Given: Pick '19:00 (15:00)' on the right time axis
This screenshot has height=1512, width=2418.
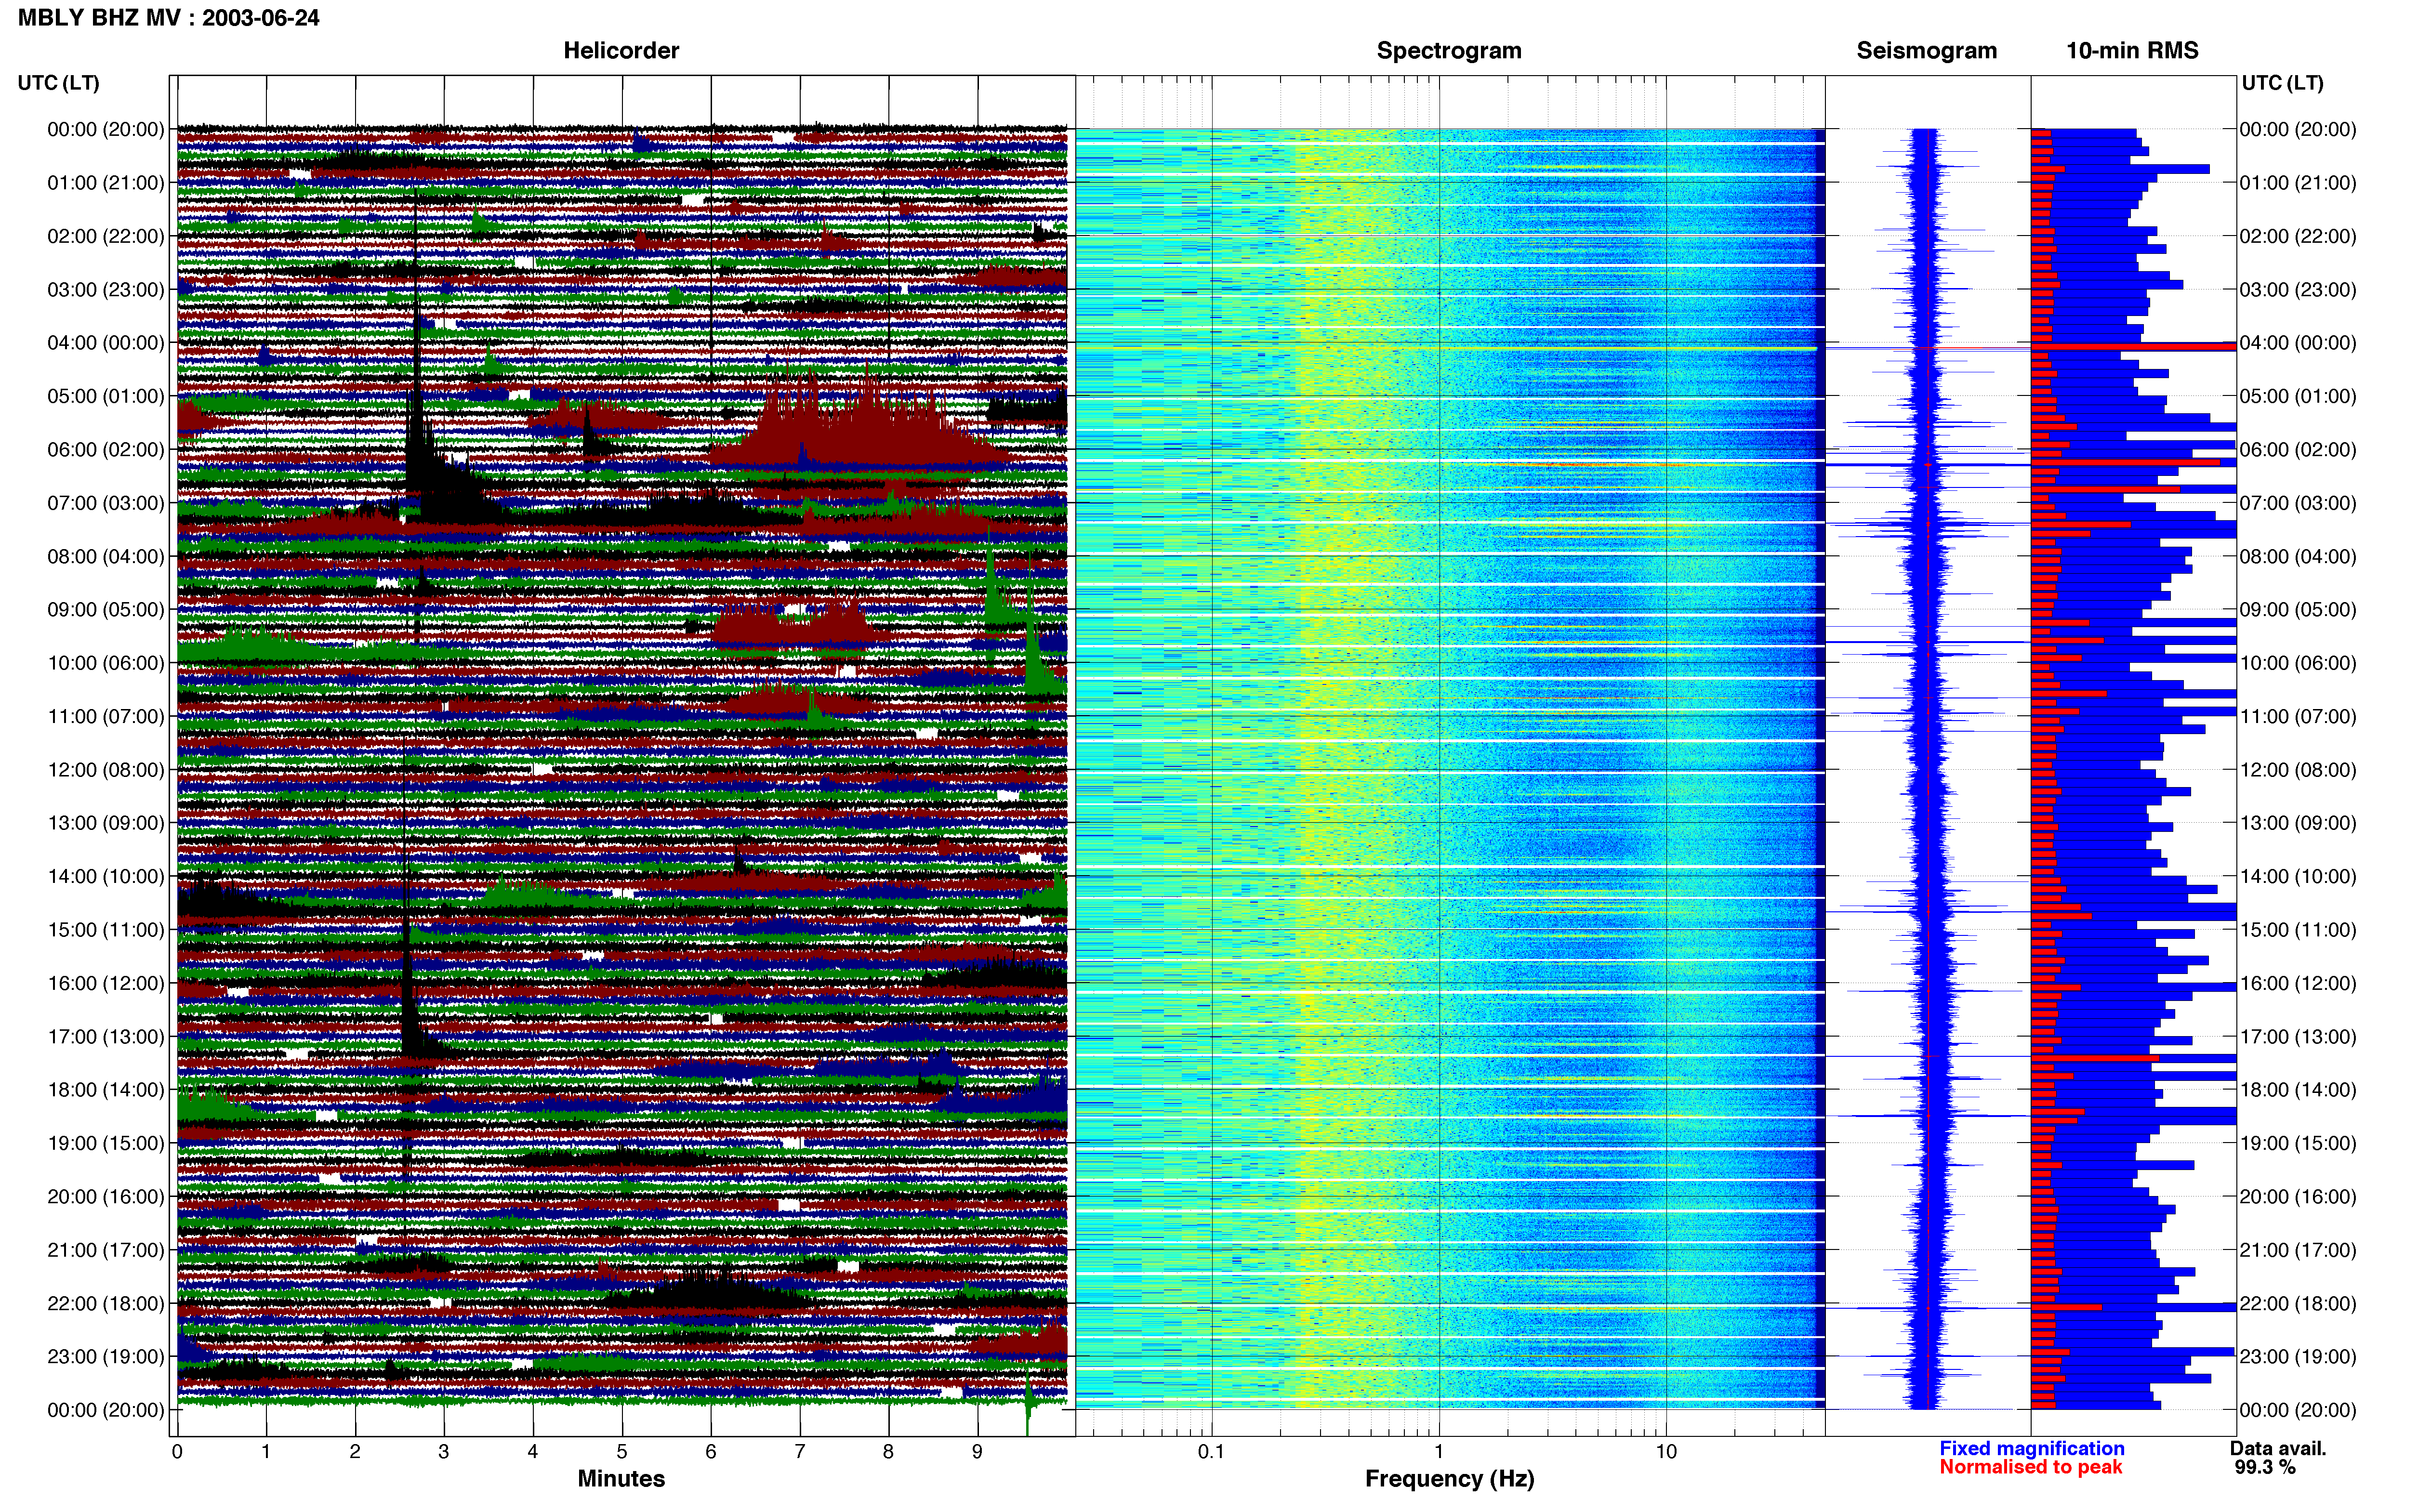Looking at the screenshot, I should [2298, 1143].
